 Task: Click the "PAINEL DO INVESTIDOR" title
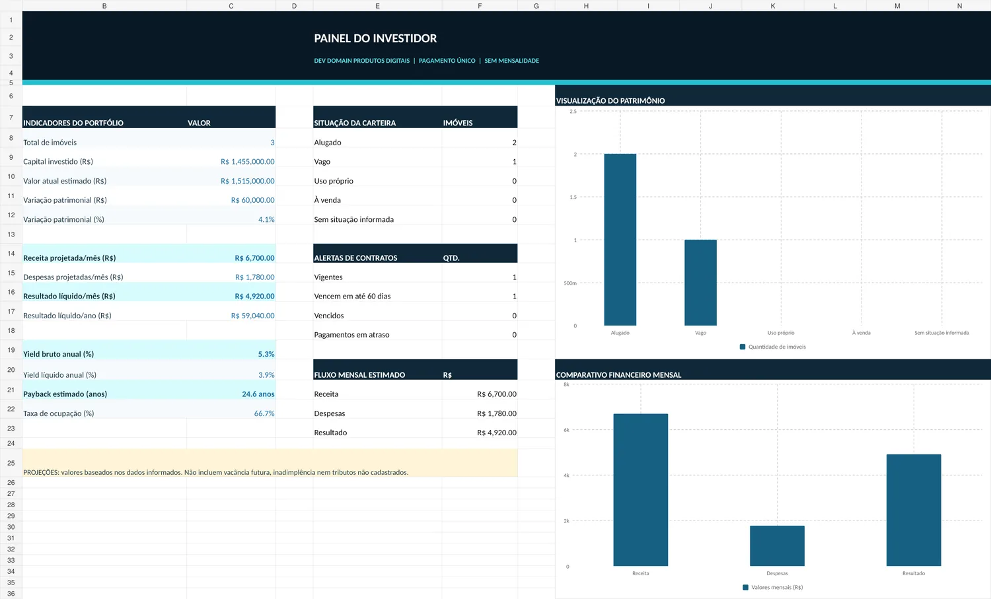pyautogui.click(x=375, y=38)
